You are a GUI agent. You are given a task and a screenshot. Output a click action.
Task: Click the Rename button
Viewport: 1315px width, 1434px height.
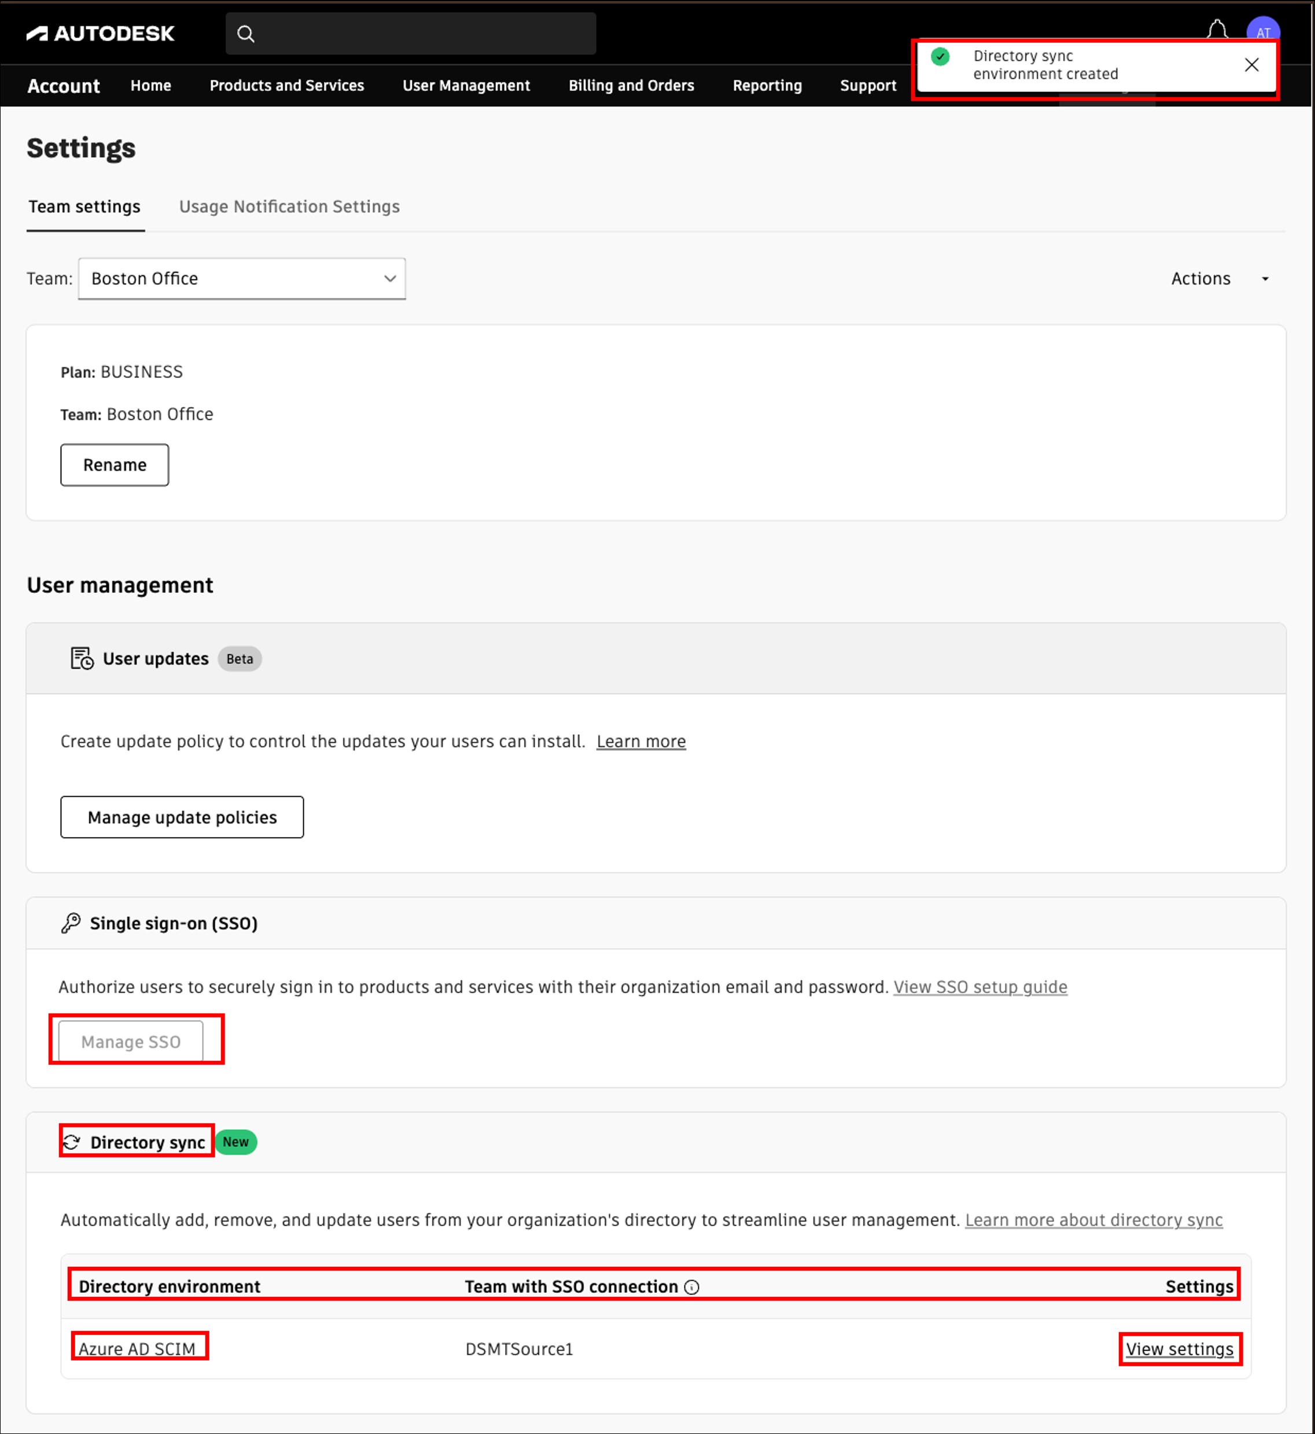click(115, 465)
